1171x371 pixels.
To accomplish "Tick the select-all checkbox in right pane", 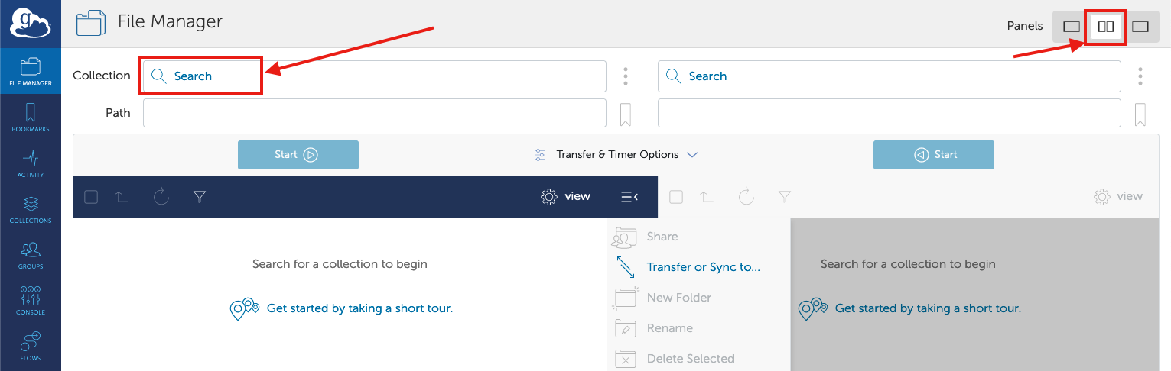I will [x=676, y=197].
